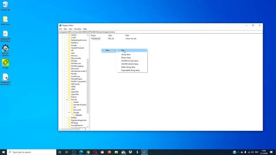This screenshot has width=276, height=155.
Task: Select the Clients key
Action: [x=74, y=35]
